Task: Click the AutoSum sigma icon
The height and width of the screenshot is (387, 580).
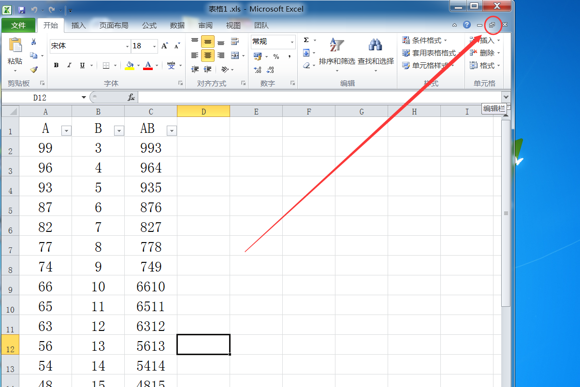Action: coord(306,40)
